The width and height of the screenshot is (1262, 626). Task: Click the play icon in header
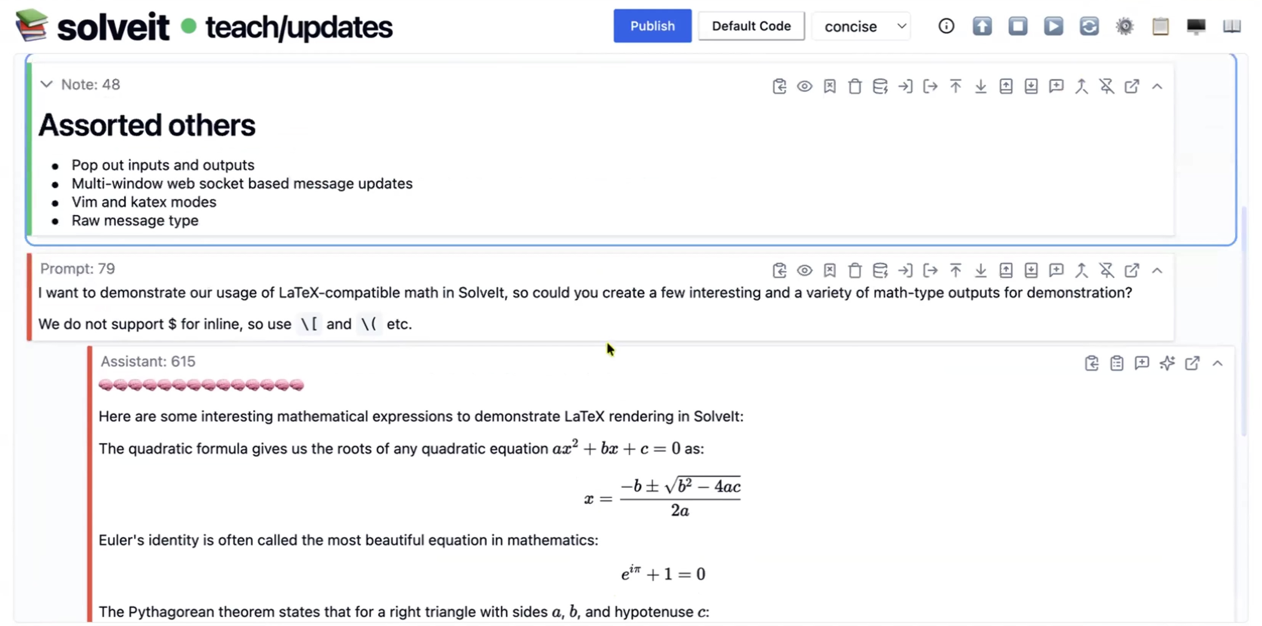[1053, 26]
